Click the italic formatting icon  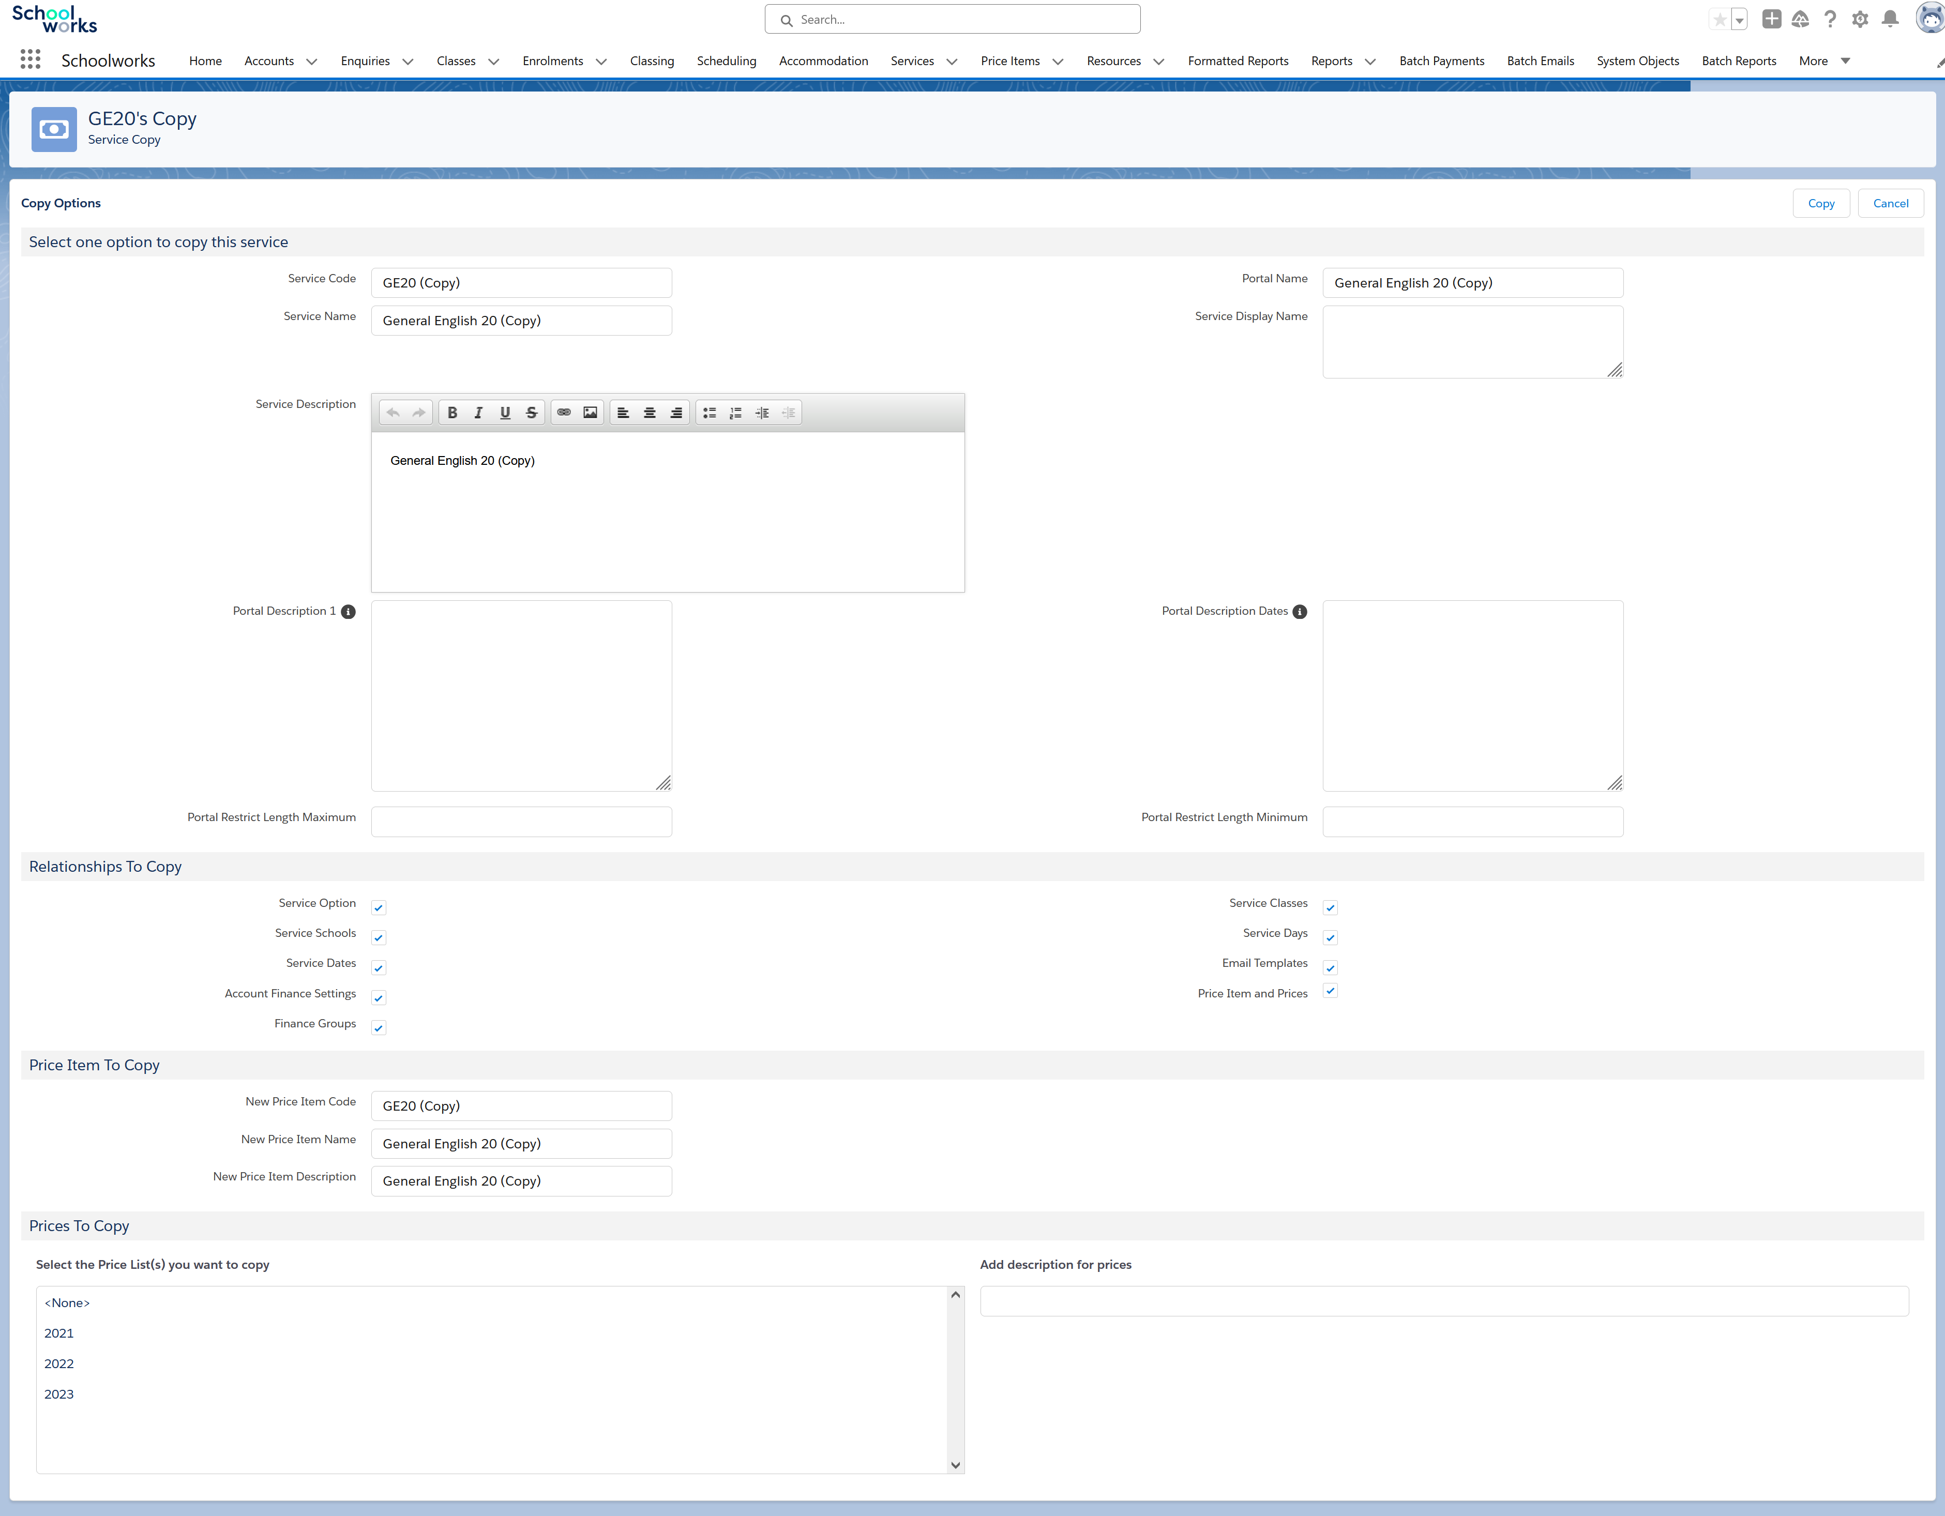coord(478,412)
